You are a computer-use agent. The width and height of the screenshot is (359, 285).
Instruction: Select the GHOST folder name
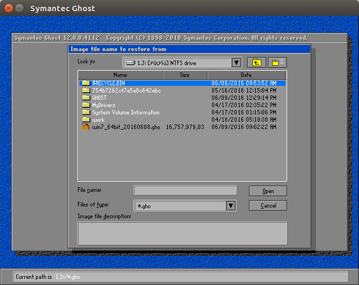99,98
